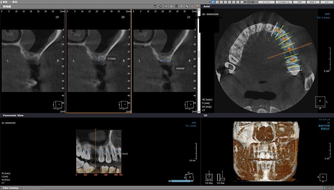Click the play-style icon in cross-section toolbar
This screenshot has width=334, height=190.
pyautogui.click(x=171, y=6)
